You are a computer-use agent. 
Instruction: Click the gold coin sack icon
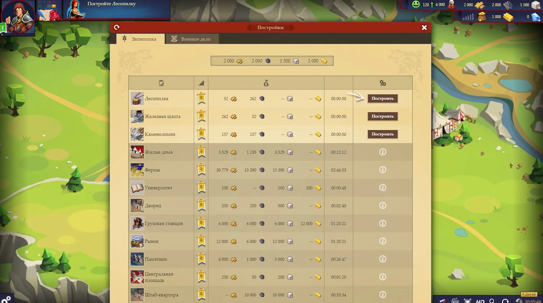tap(482, 16)
